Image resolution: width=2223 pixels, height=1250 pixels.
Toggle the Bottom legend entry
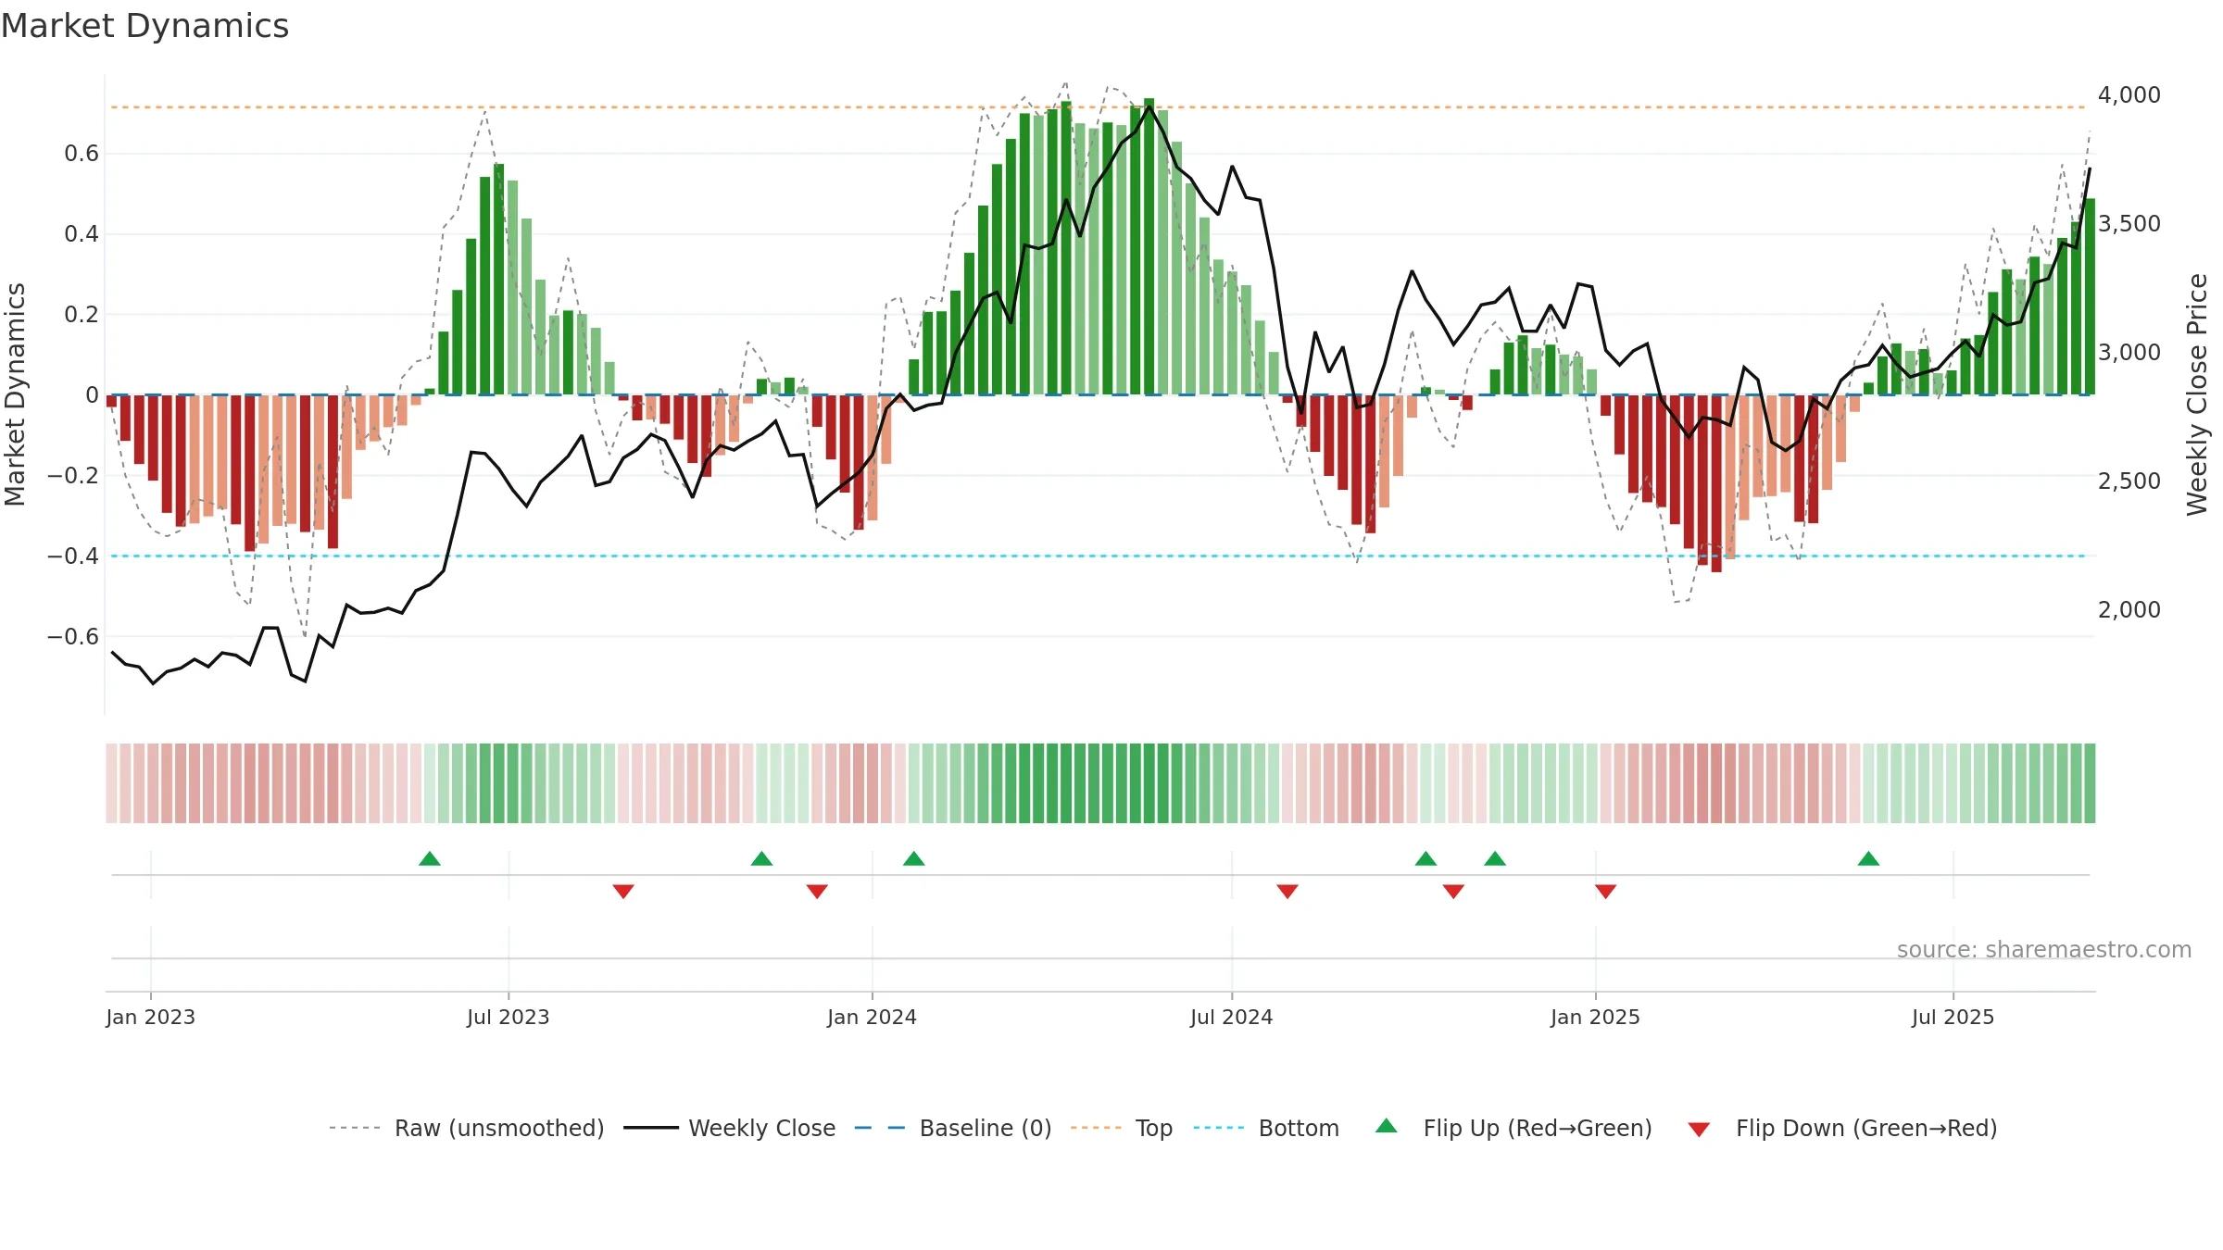tap(1266, 1128)
